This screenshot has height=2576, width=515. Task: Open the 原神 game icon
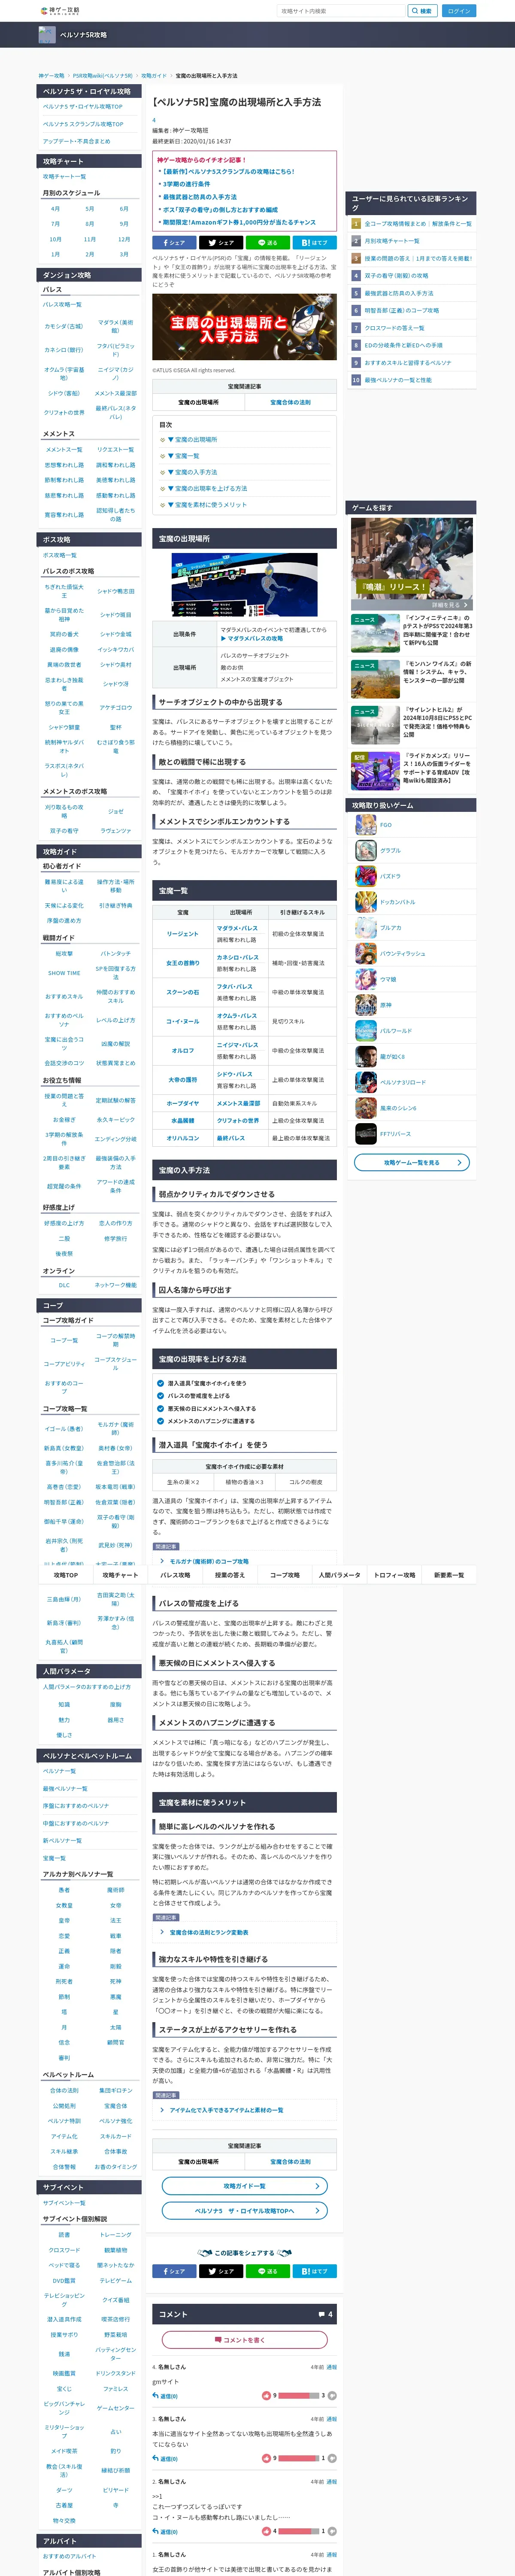(366, 1005)
